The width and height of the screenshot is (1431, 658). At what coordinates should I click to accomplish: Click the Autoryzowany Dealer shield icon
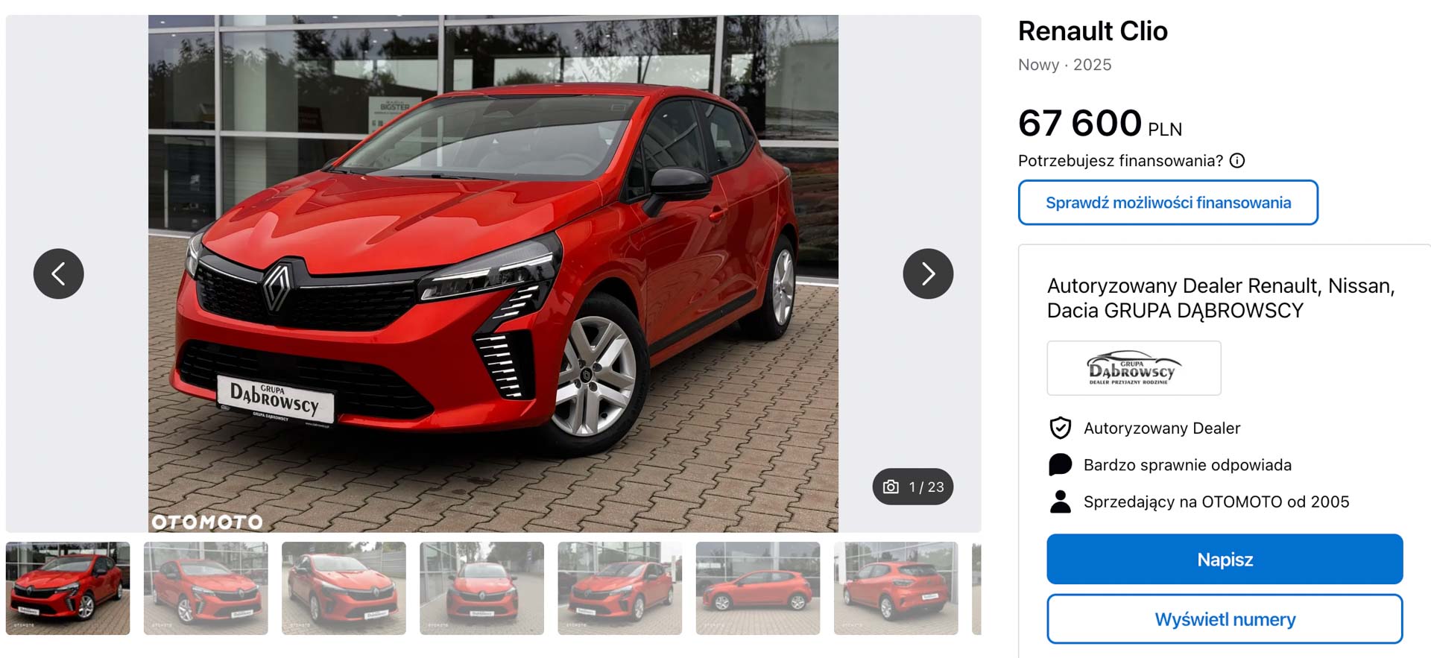[x=1060, y=428]
